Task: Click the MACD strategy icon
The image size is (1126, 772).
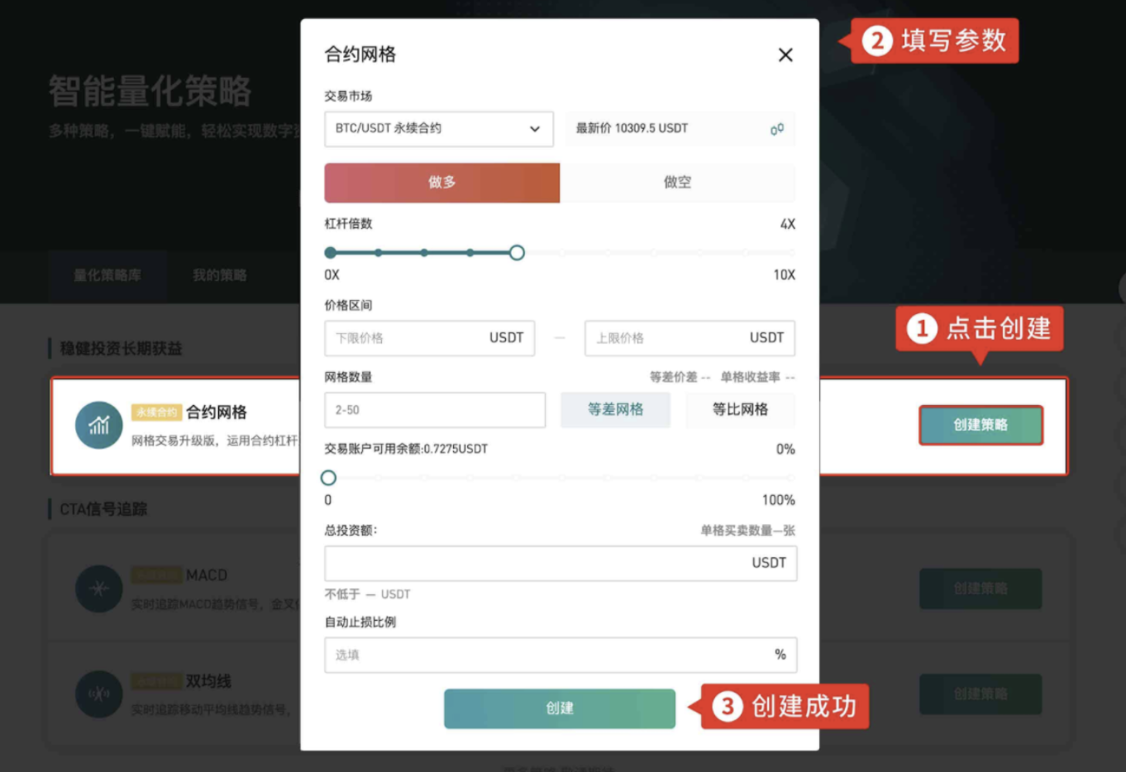Action: 99,589
